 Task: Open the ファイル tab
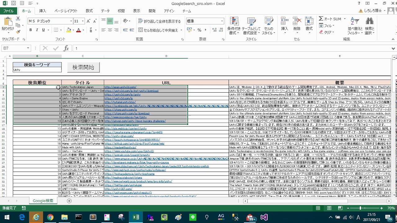(x=8, y=11)
